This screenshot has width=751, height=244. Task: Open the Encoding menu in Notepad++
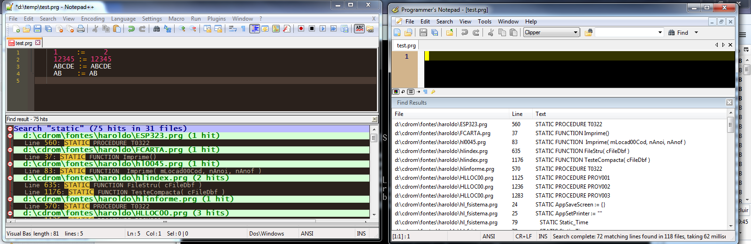[x=92, y=19]
